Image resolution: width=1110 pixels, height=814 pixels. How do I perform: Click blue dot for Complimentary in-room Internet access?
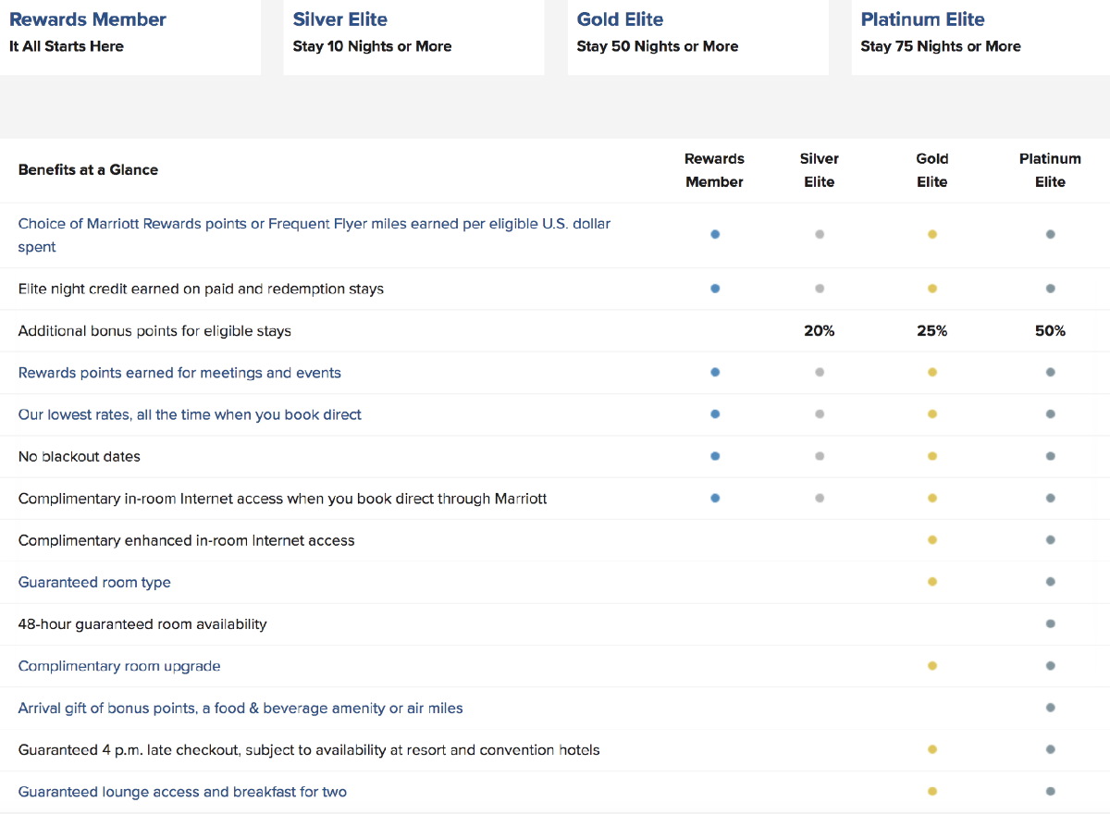pos(715,498)
